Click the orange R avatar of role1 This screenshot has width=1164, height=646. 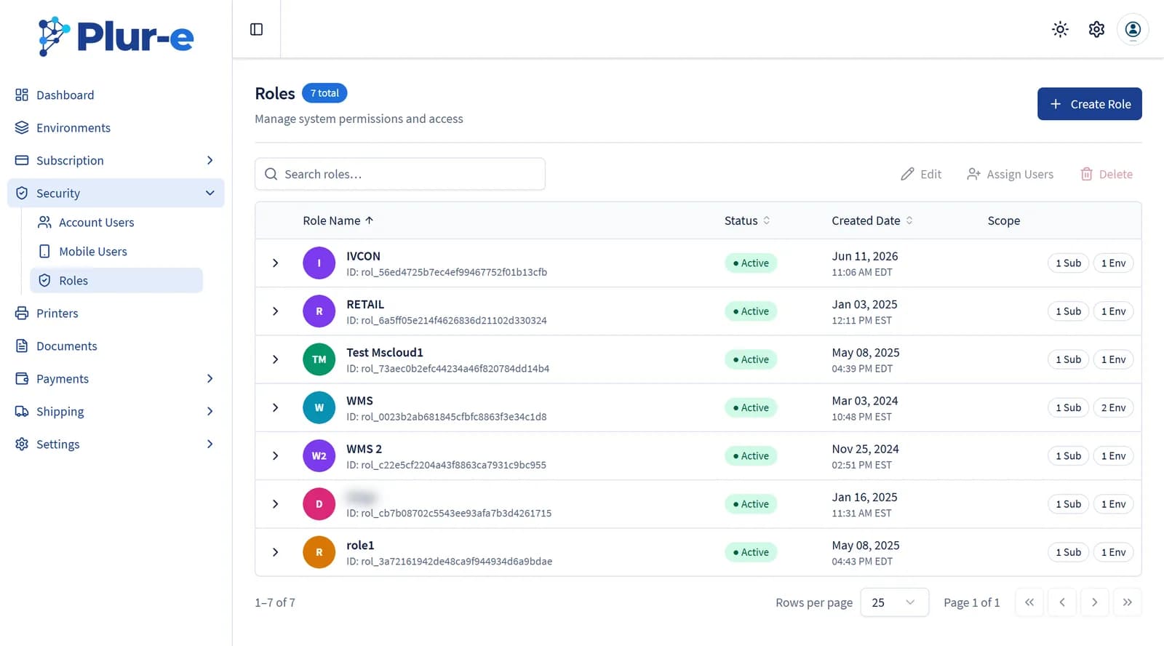click(319, 552)
